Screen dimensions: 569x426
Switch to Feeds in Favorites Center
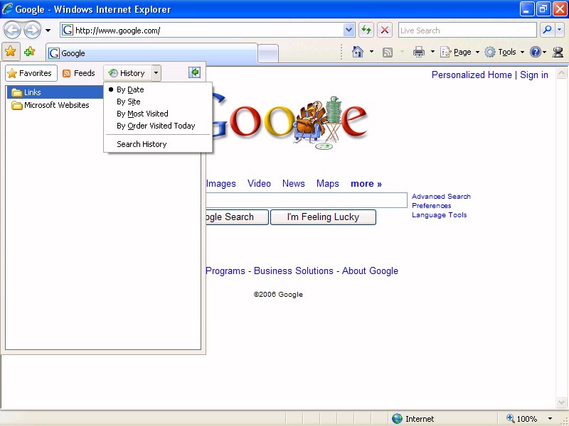coord(79,73)
